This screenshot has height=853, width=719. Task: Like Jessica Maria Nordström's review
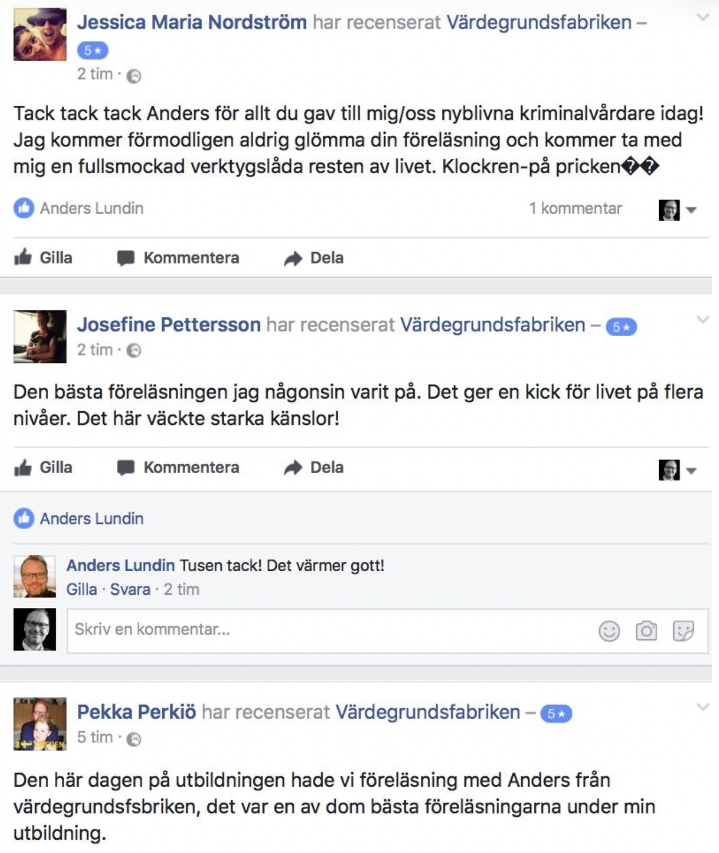coord(43,258)
